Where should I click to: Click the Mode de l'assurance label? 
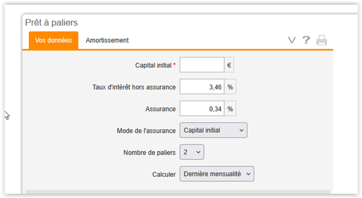pos(146,131)
